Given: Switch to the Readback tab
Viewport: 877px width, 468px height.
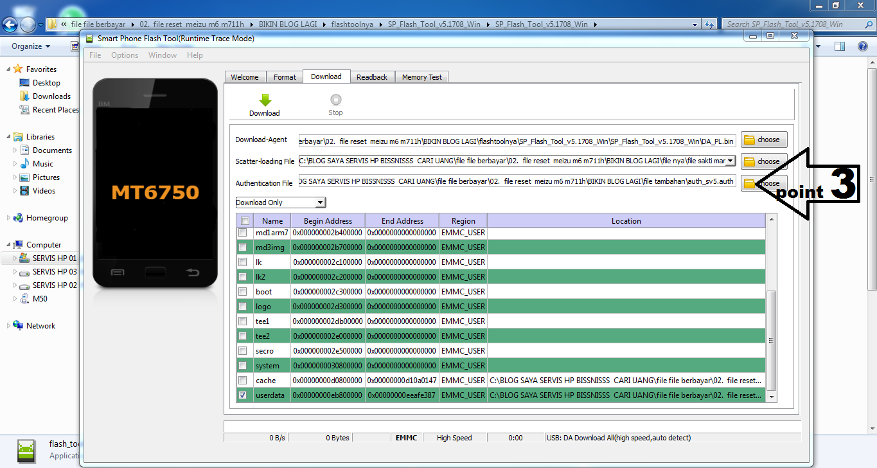Looking at the screenshot, I should coord(372,77).
